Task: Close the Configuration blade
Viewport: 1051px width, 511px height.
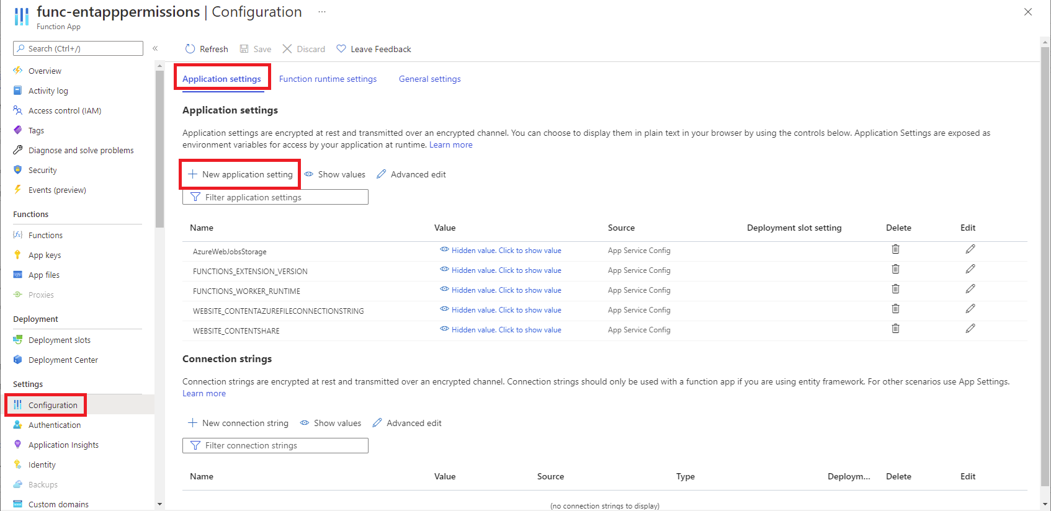Action: click(x=1028, y=12)
